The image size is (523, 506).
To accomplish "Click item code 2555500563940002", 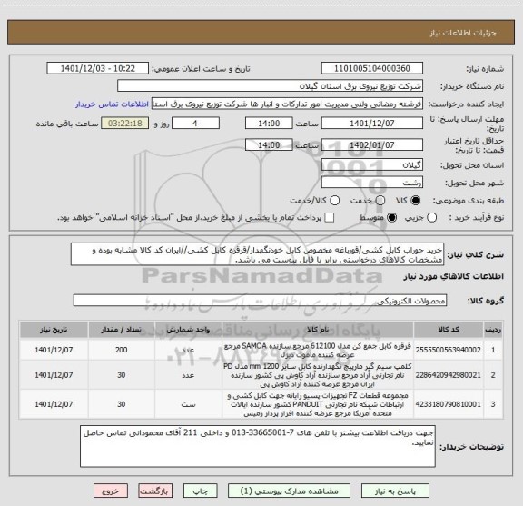I will (449, 350).
